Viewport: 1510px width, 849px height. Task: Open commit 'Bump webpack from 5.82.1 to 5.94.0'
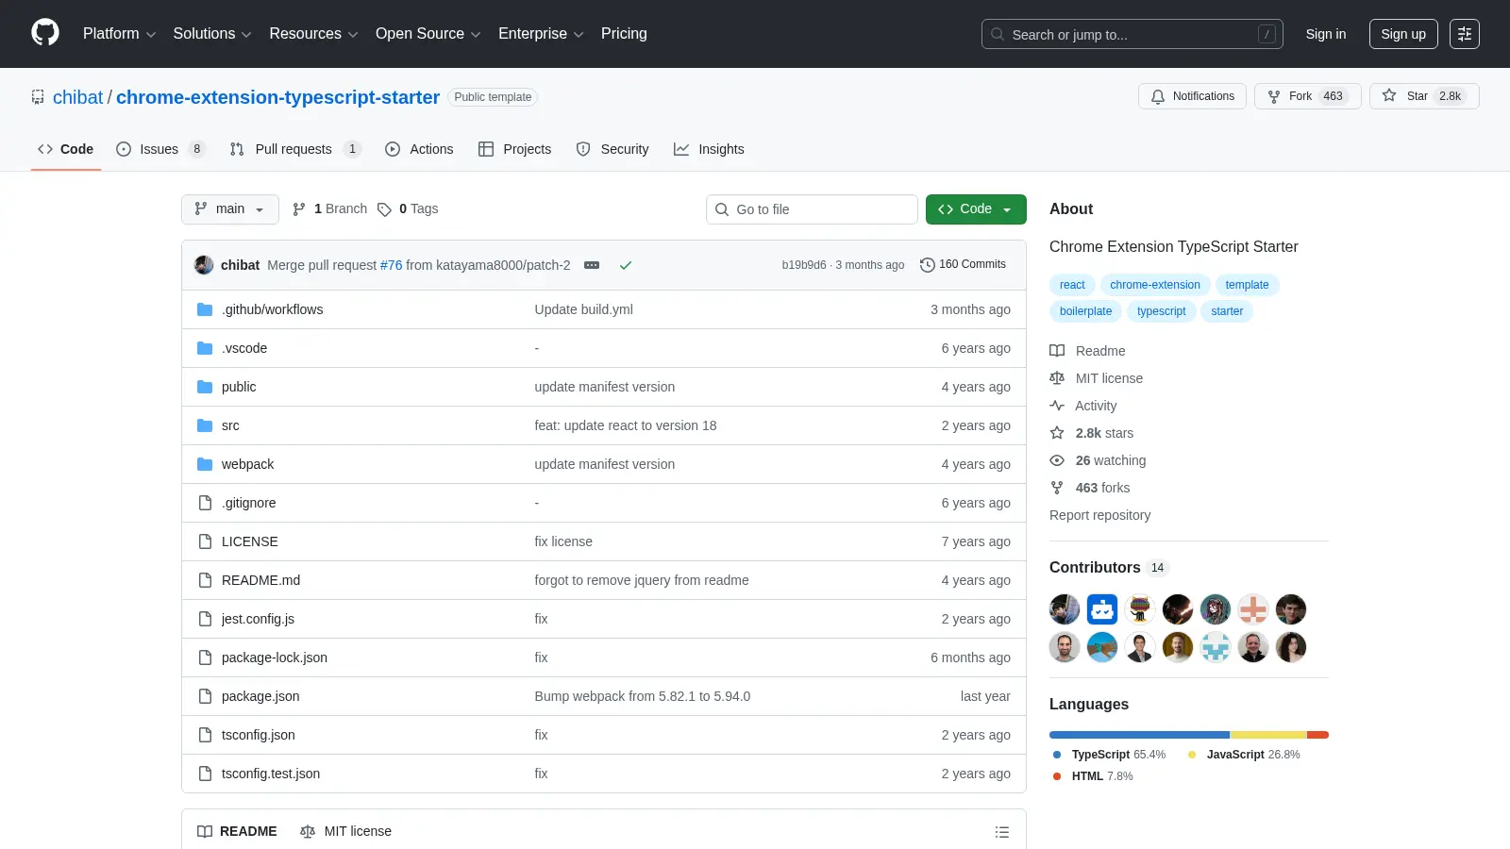click(x=642, y=696)
